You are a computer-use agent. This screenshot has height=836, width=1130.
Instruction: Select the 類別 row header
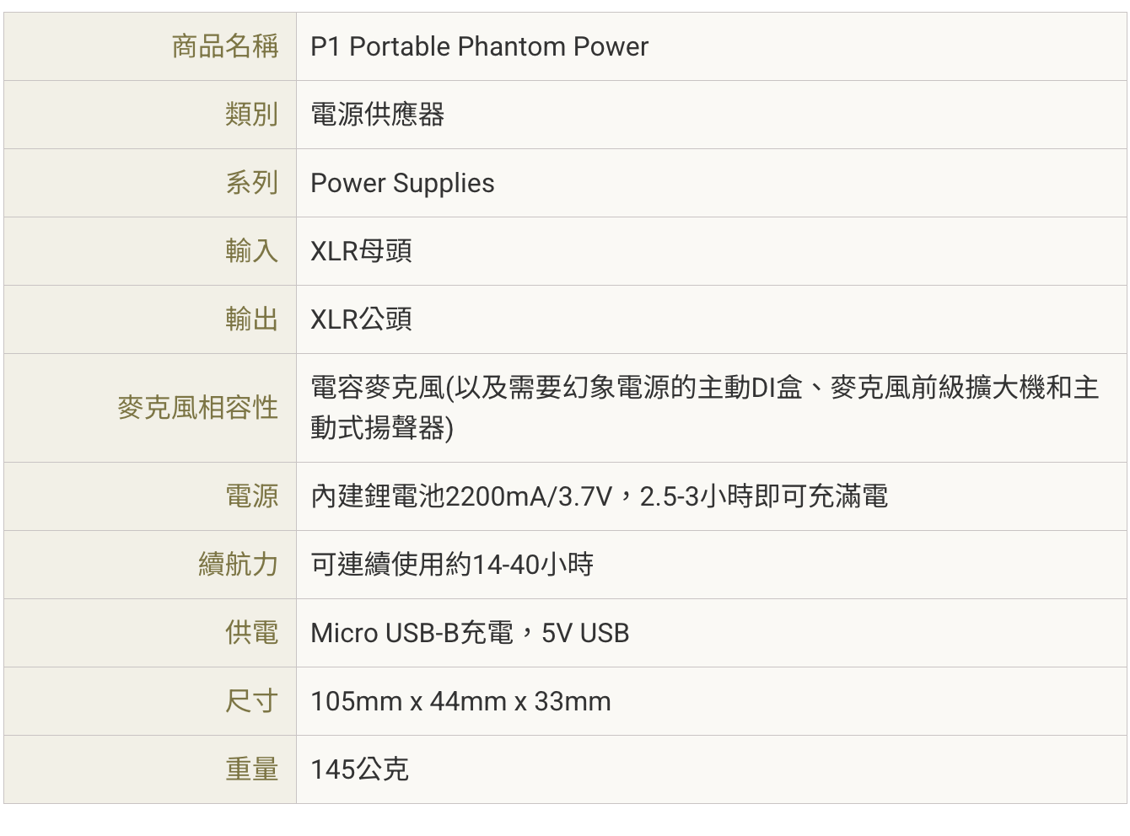(x=251, y=115)
